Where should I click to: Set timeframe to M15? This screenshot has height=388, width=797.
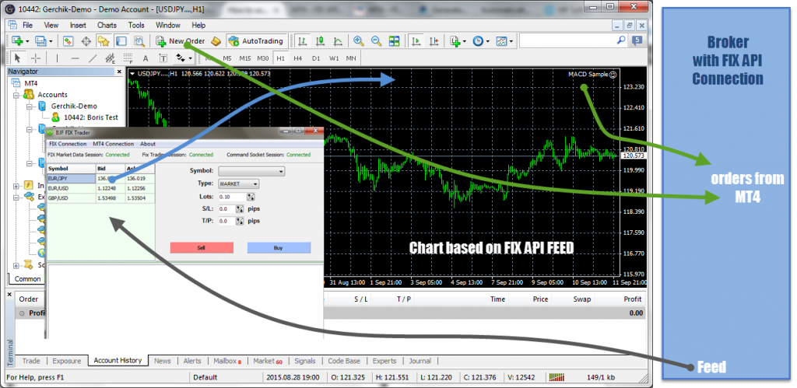point(245,58)
